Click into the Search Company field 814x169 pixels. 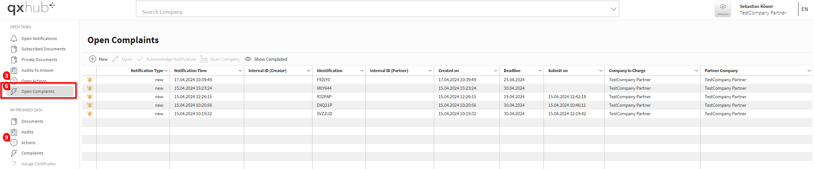[373, 9]
